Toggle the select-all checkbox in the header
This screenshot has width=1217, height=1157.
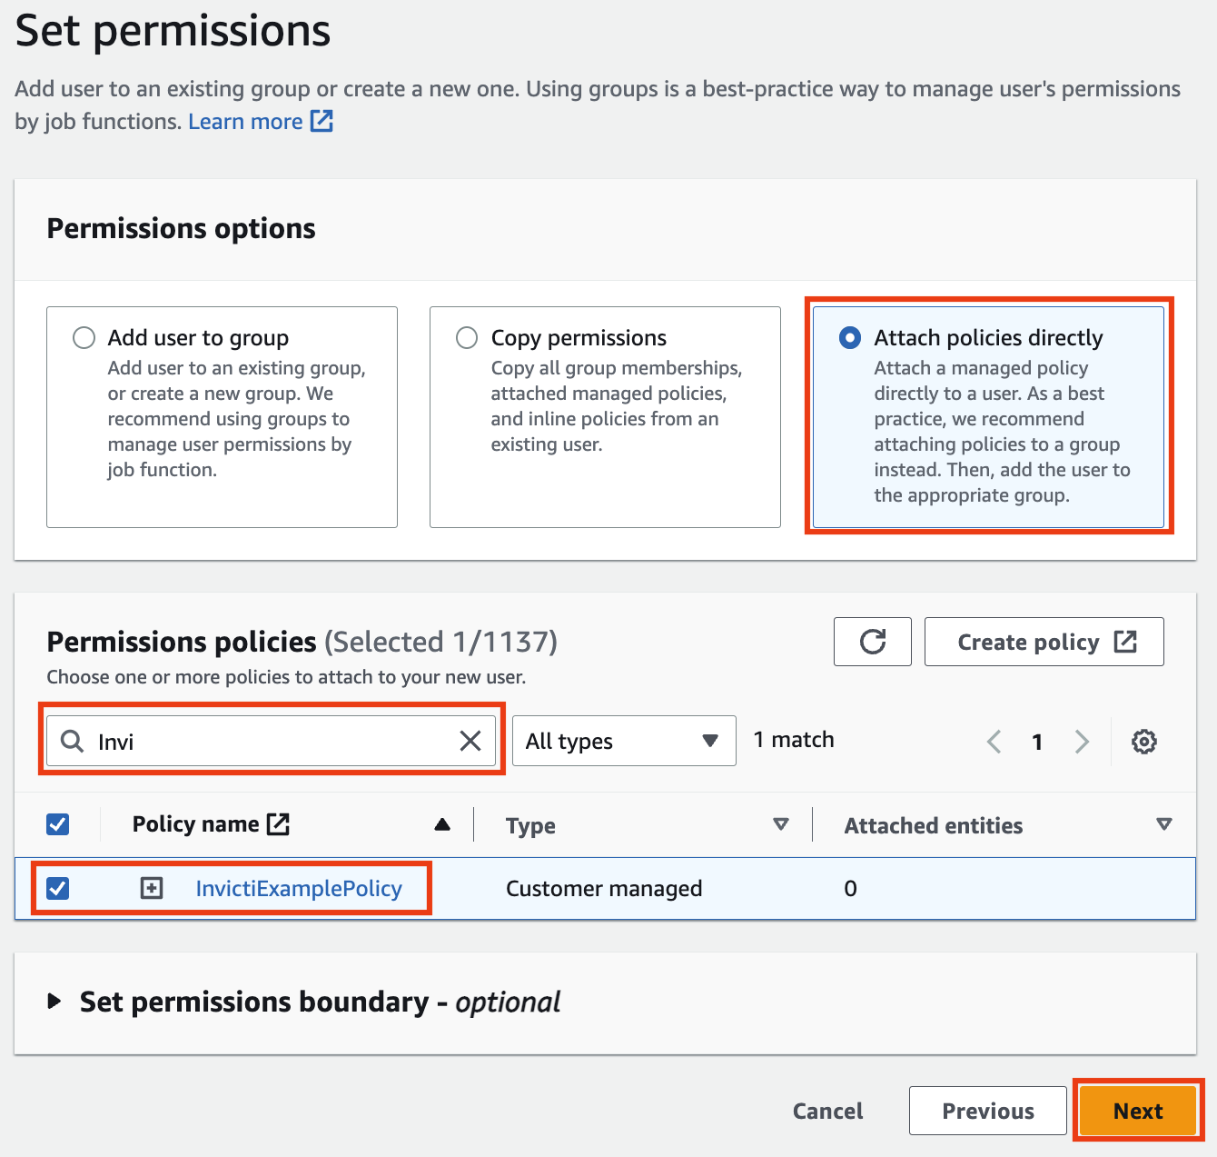[57, 823]
